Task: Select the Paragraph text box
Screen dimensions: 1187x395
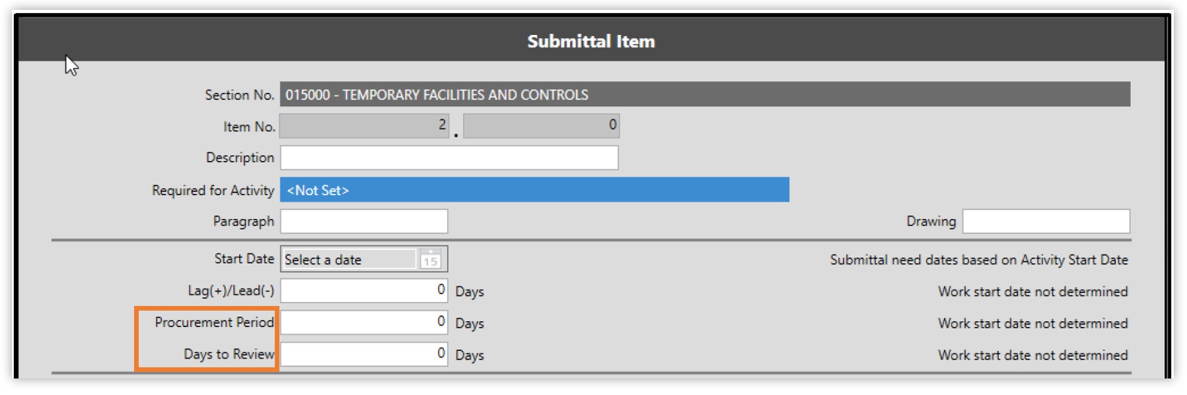Action: coord(363,221)
